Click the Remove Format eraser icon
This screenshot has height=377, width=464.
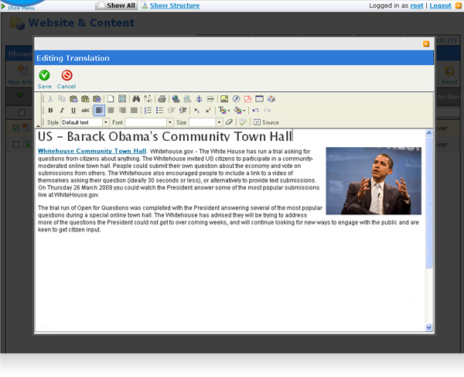coord(229,122)
